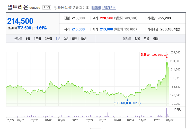Click the current price 214,500
Viewport: 186px width, 129px height.
coord(20,21)
